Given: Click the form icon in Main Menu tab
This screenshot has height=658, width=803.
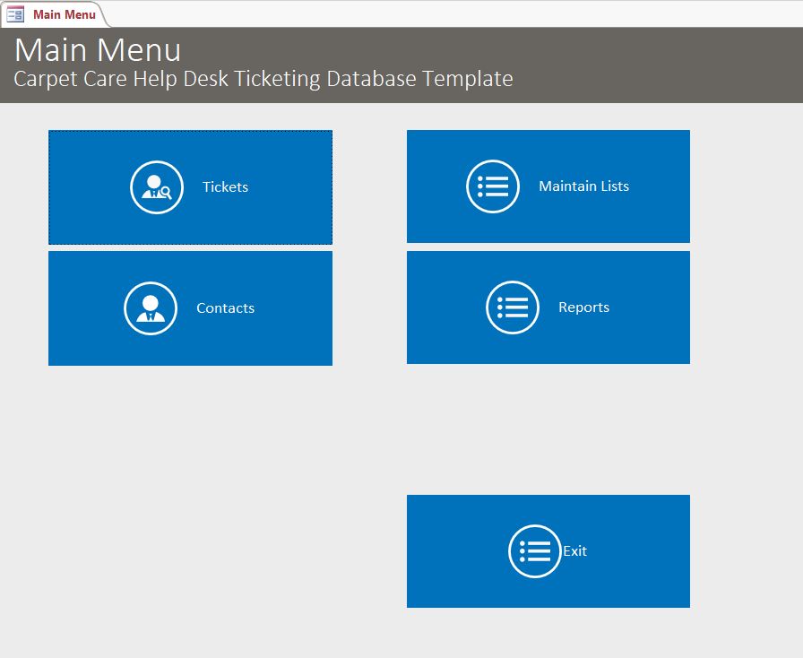Looking at the screenshot, I should click(15, 14).
